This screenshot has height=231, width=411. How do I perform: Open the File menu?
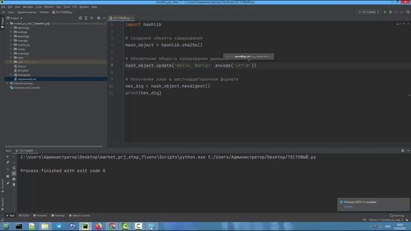[3, 7]
